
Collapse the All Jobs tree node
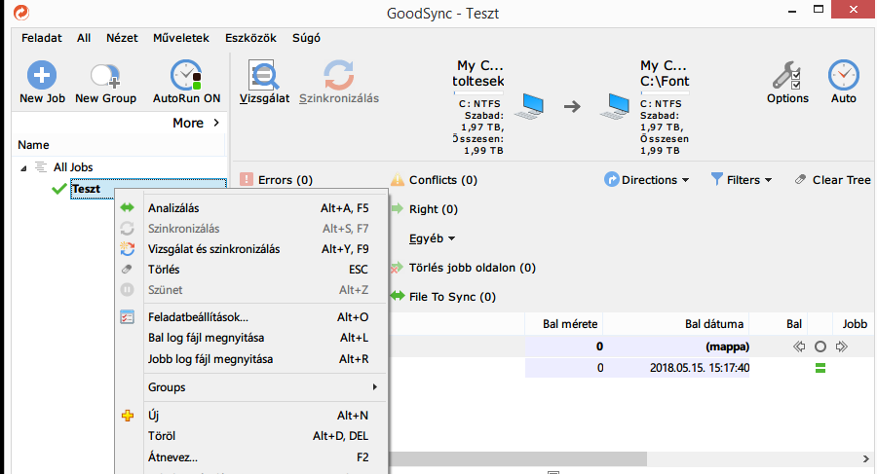23,167
